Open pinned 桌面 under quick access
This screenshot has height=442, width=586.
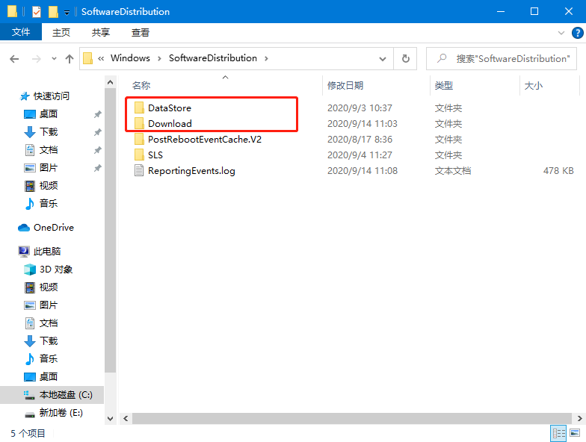(x=49, y=113)
